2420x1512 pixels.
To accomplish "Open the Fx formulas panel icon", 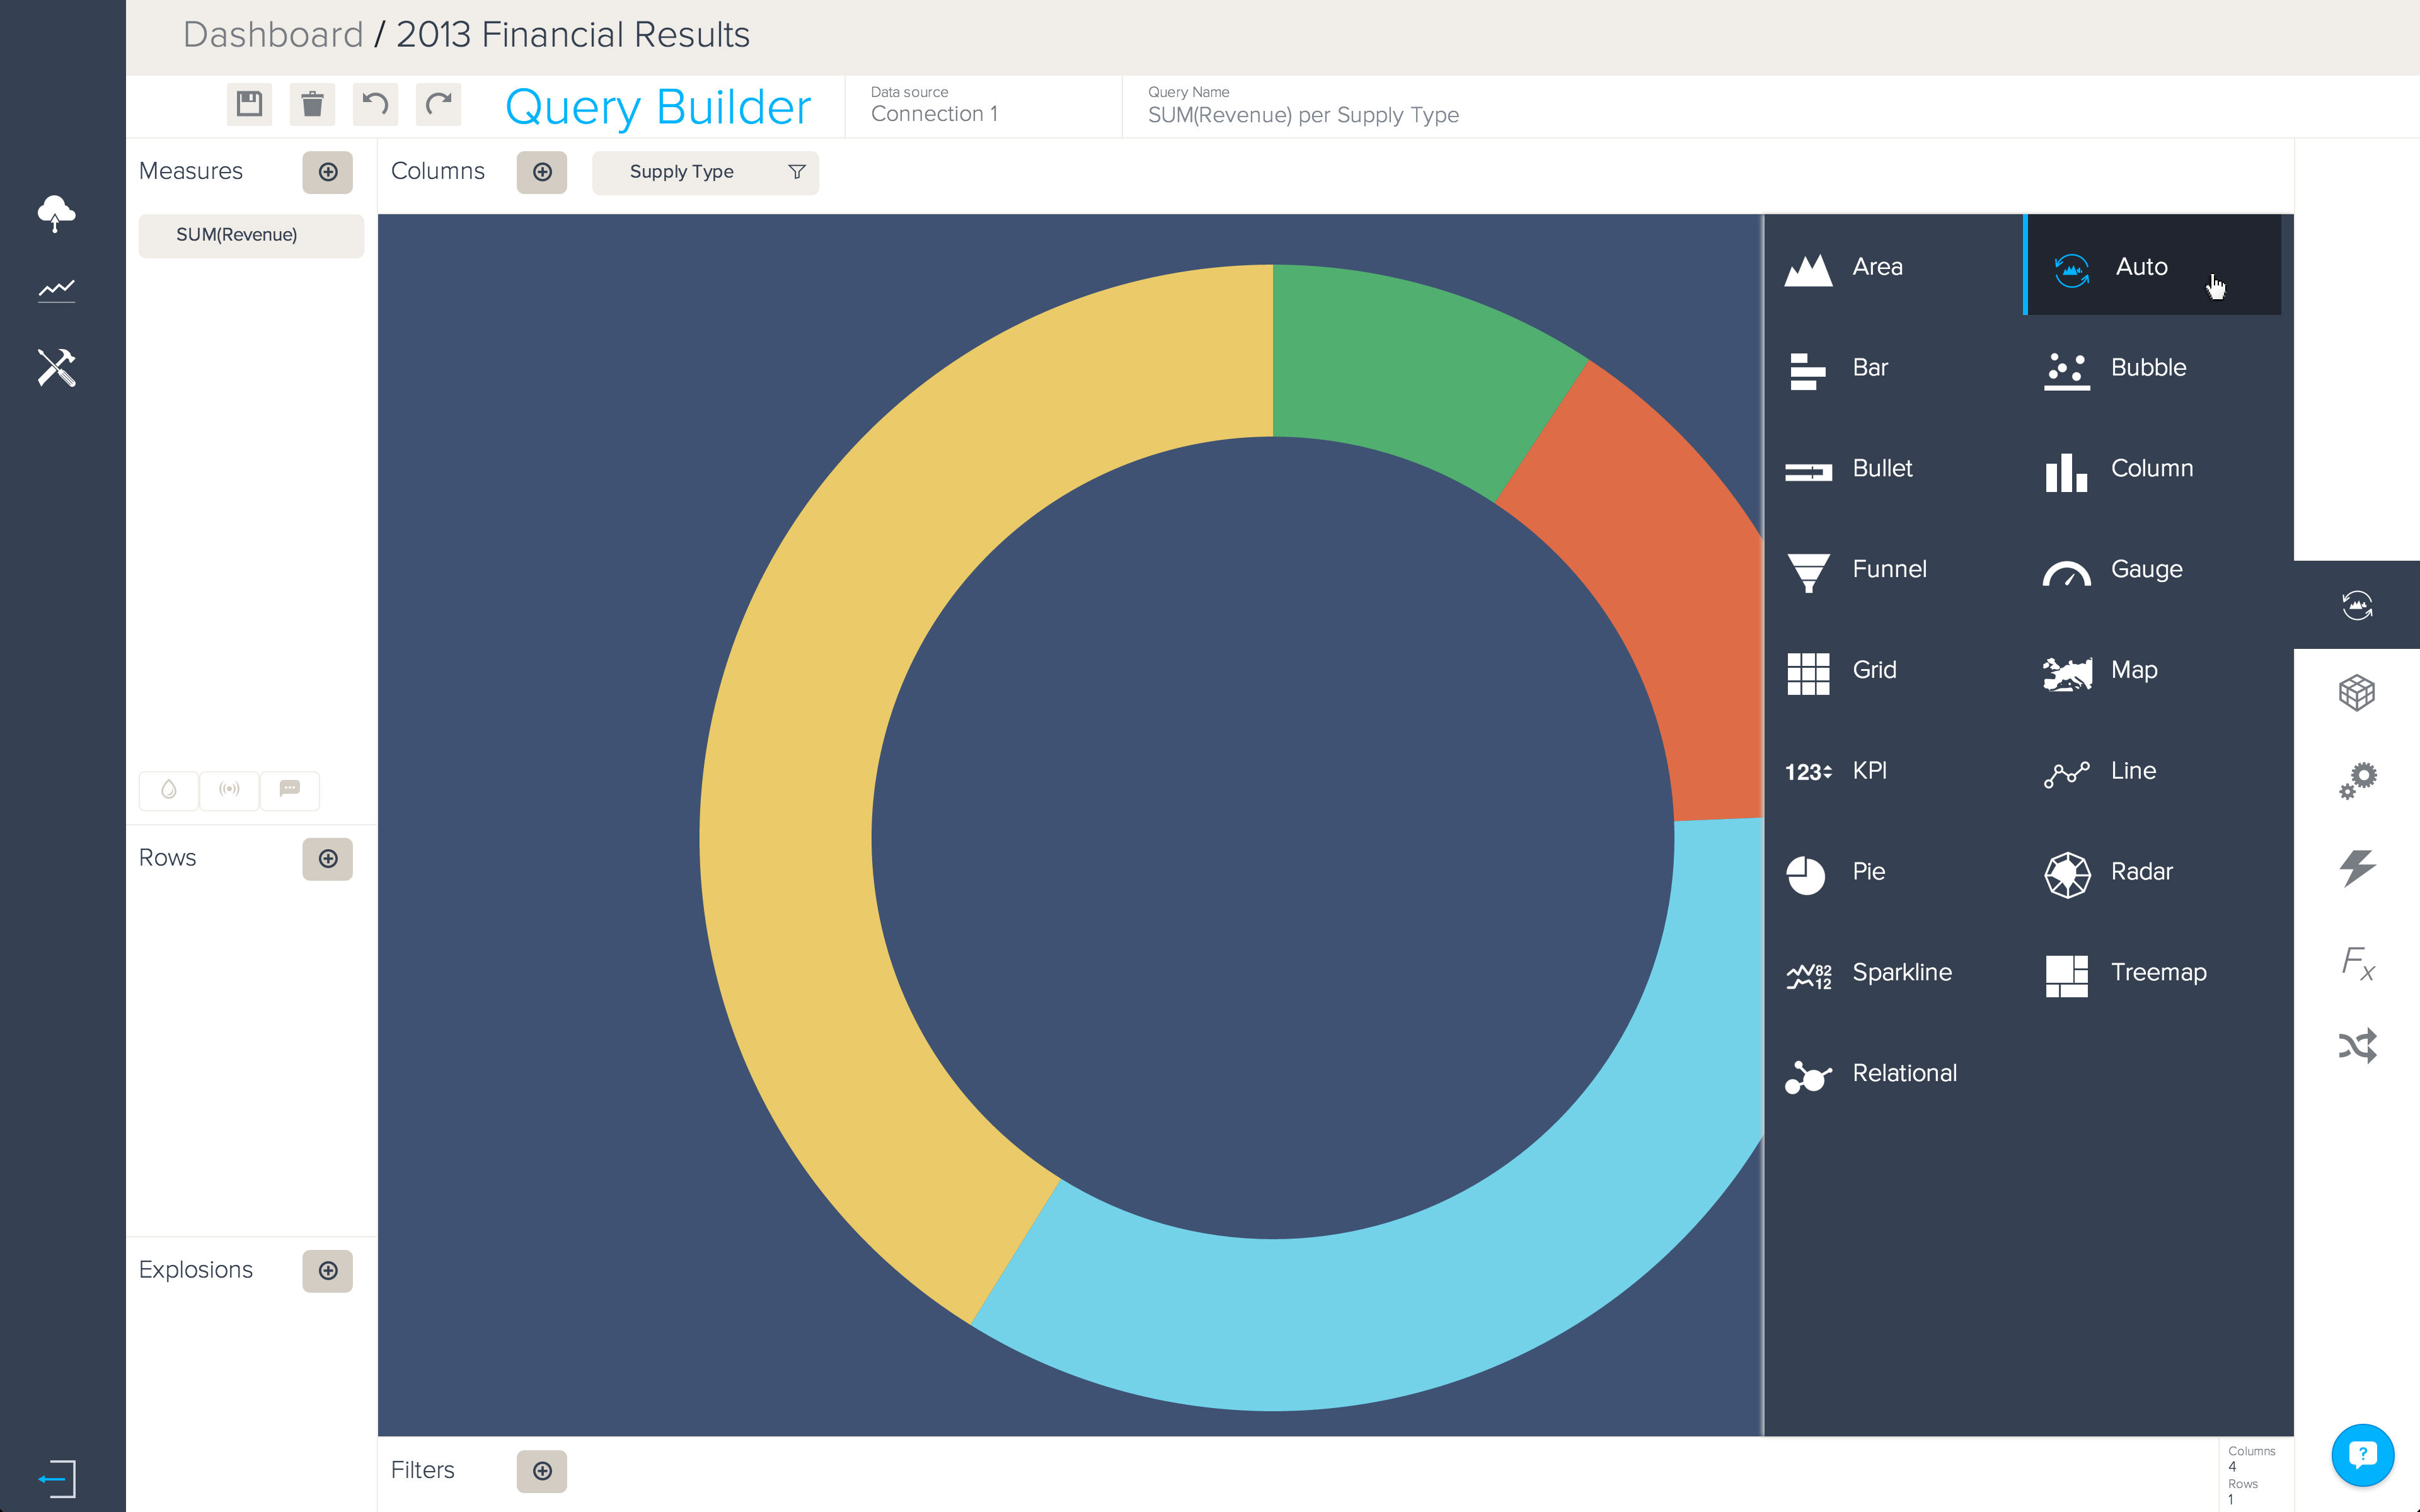I will click(2357, 962).
